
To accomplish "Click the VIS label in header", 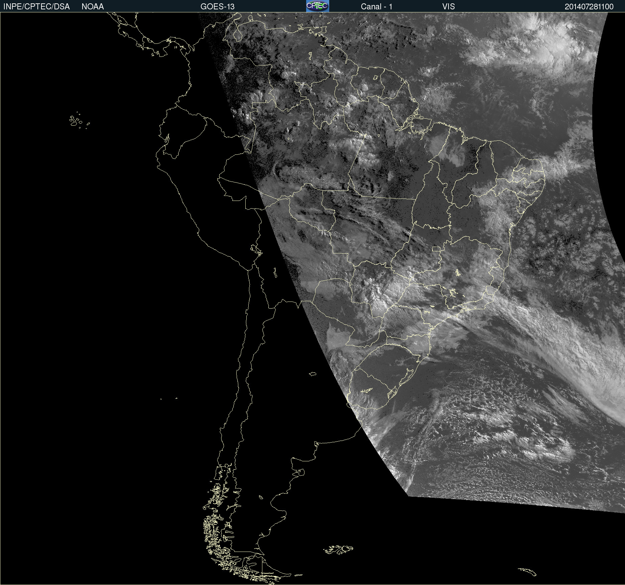I will point(449,7).
